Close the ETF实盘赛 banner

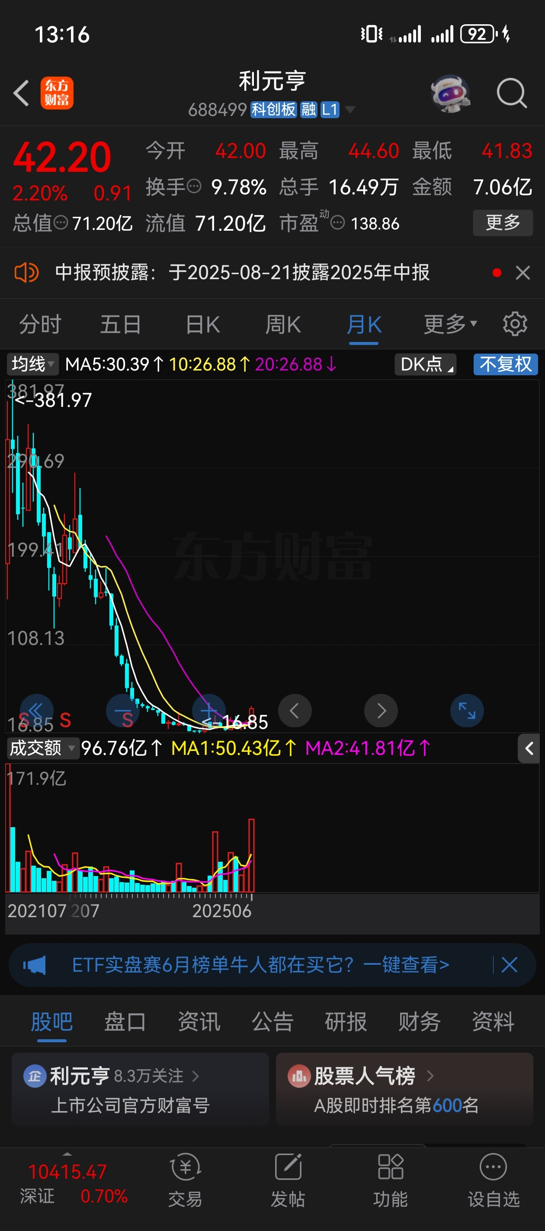click(x=509, y=965)
